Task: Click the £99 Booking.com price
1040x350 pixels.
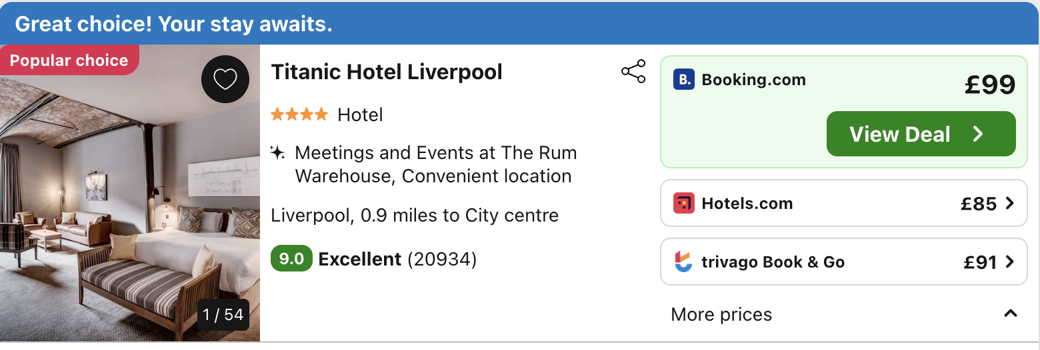Action: pyautogui.click(x=990, y=85)
